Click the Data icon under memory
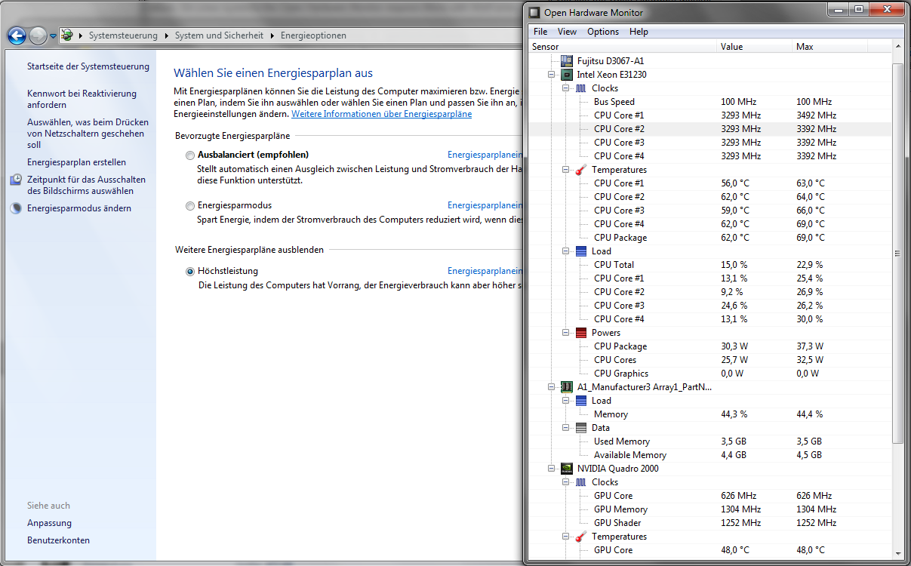Viewport: 911px width, 566px height. pyautogui.click(x=580, y=428)
